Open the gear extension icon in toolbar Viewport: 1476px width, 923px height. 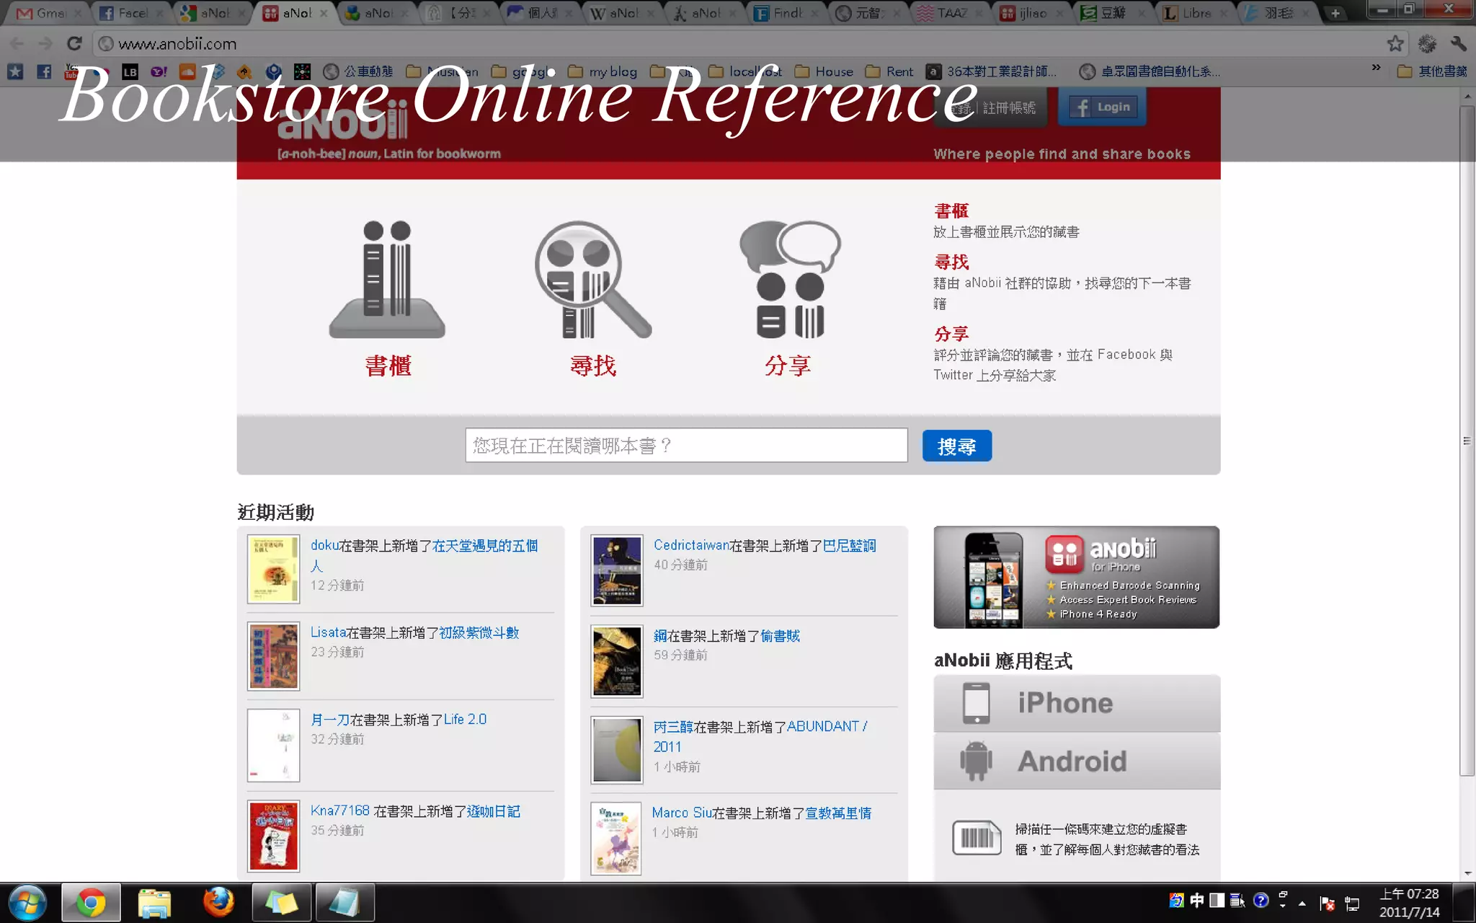1427,43
